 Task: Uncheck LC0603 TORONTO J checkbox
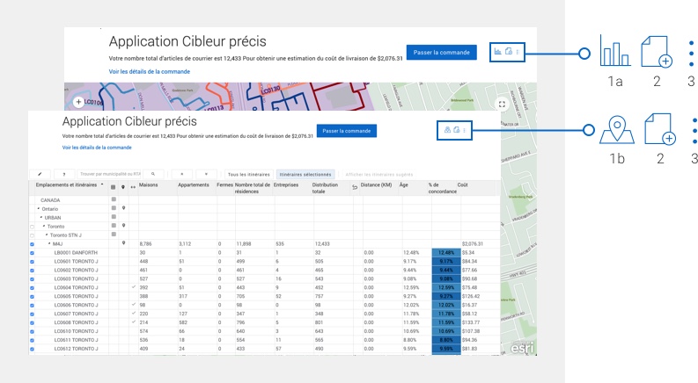(x=32, y=279)
